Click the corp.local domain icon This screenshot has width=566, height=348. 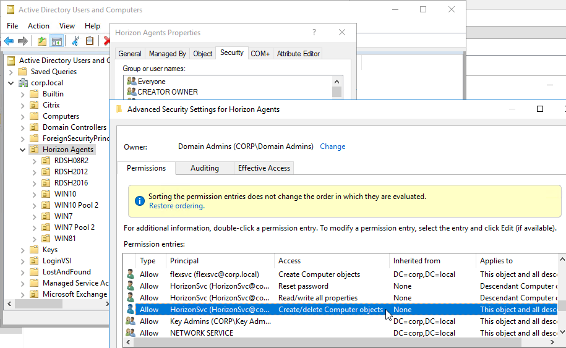(x=23, y=83)
